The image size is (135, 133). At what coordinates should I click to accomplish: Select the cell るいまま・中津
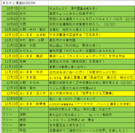pos(34,72)
